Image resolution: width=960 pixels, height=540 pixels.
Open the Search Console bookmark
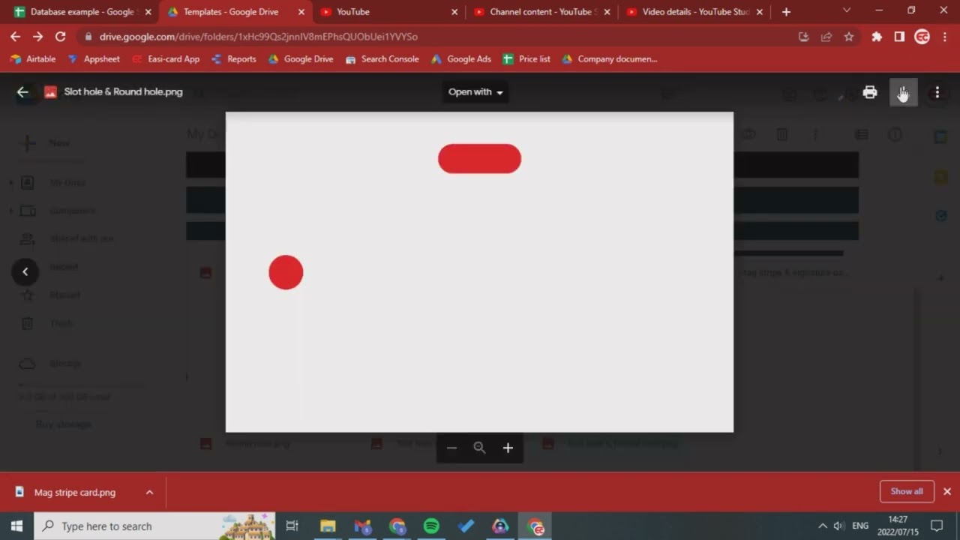click(x=382, y=59)
